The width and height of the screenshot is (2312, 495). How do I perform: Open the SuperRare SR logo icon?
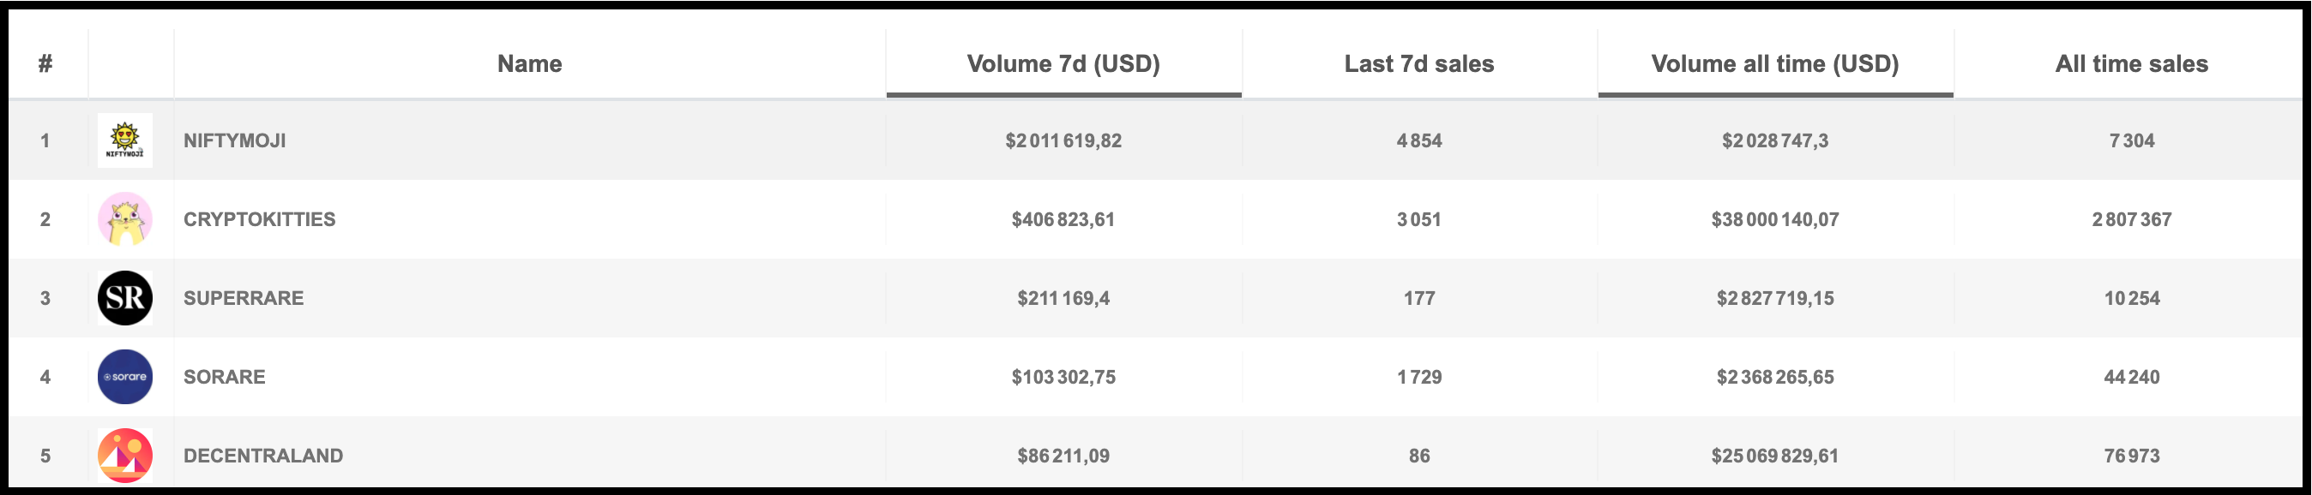[124, 298]
